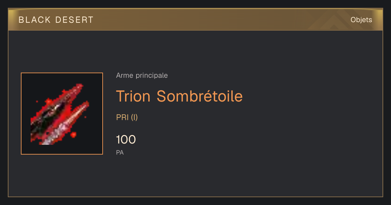Select the word BLACK in the header
This screenshot has height=205, width=391.
[x=35, y=20]
